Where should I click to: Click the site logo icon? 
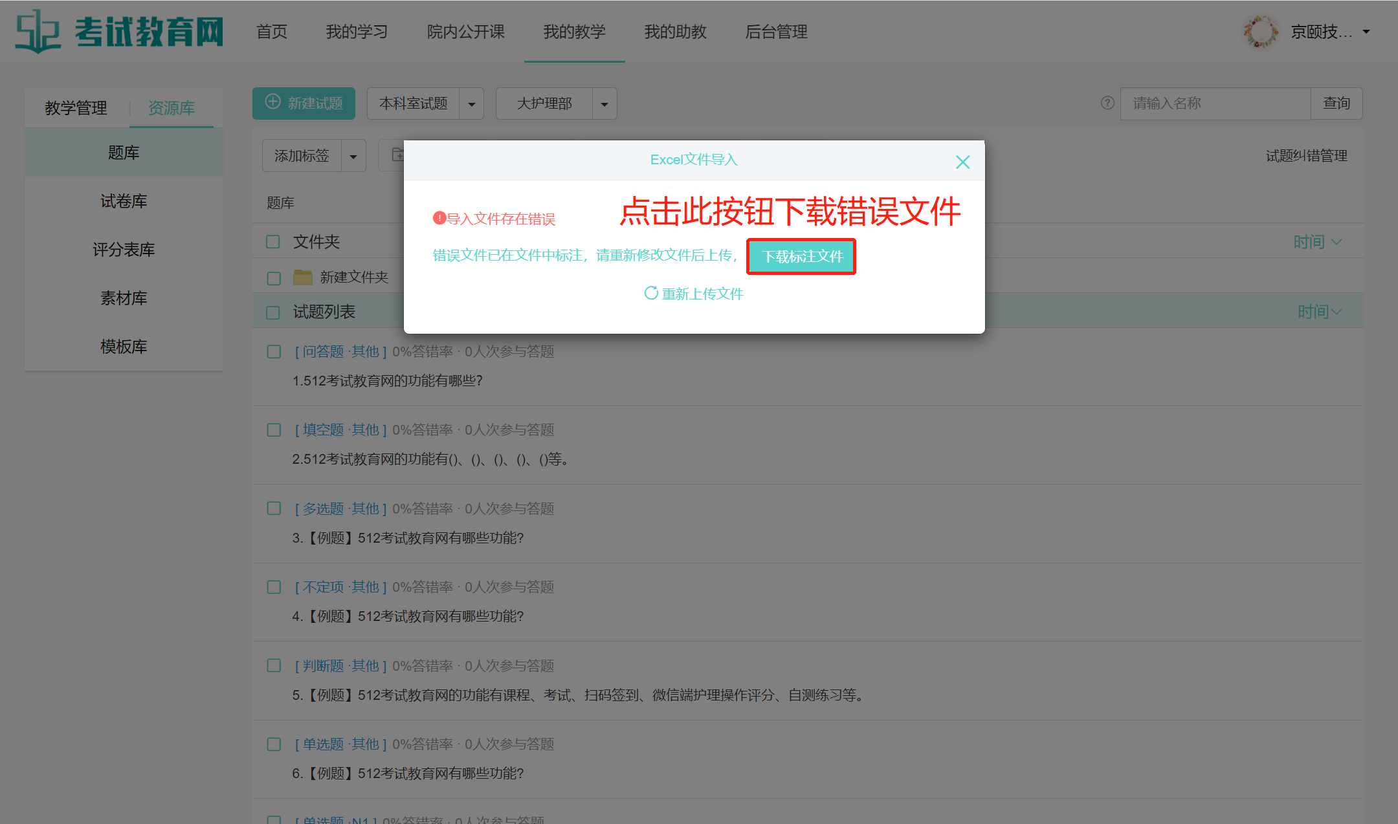(x=38, y=31)
